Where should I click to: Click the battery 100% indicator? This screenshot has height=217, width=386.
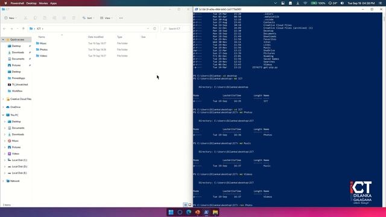tap(318, 3)
